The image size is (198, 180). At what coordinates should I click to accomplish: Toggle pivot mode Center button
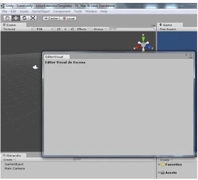(x=52, y=19)
